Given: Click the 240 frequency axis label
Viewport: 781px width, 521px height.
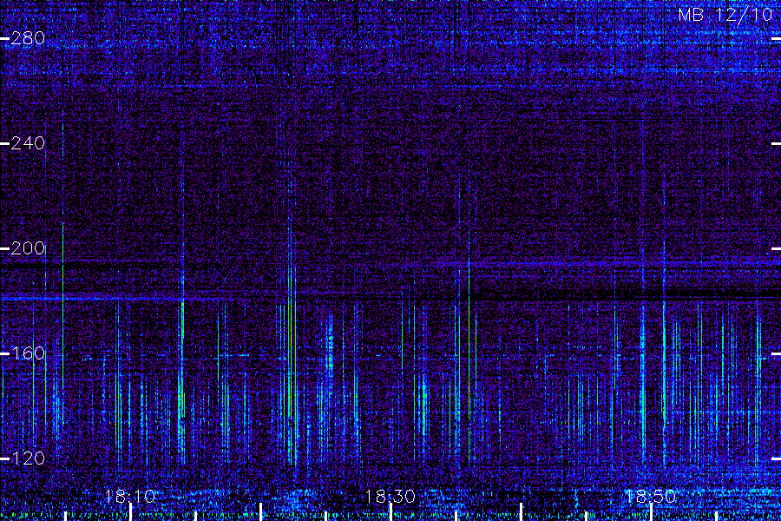Looking at the screenshot, I should click(x=28, y=143).
